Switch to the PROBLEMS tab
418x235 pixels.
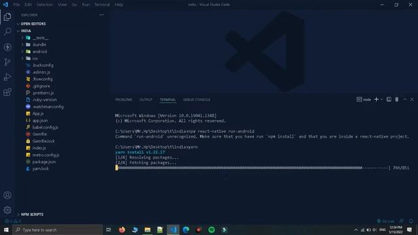pyautogui.click(x=123, y=100)
